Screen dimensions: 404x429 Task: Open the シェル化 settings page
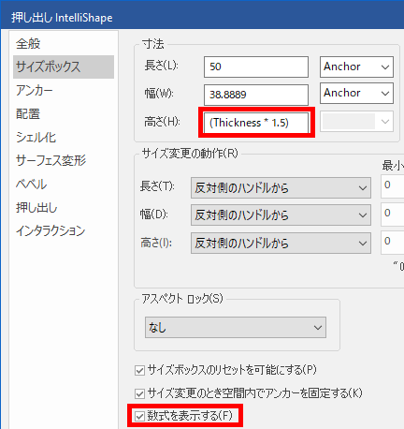coord(36,138)
